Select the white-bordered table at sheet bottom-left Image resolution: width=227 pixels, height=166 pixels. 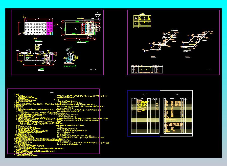tap(147, 69)
